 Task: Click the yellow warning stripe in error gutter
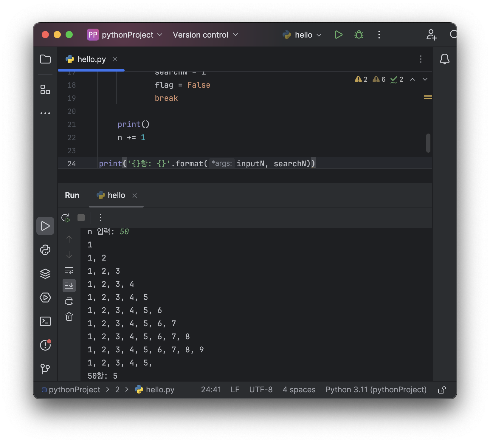[428, 97]
